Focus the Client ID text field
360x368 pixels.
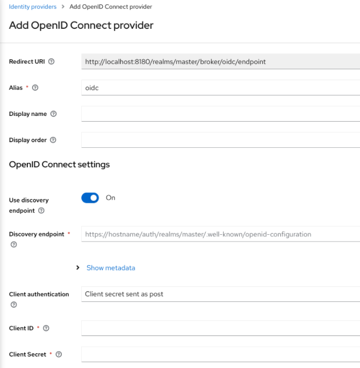220,328
